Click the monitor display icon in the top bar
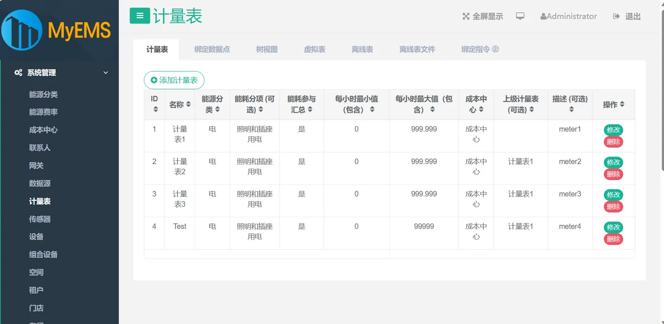The image size is (664, 324). tap(520, 16)
